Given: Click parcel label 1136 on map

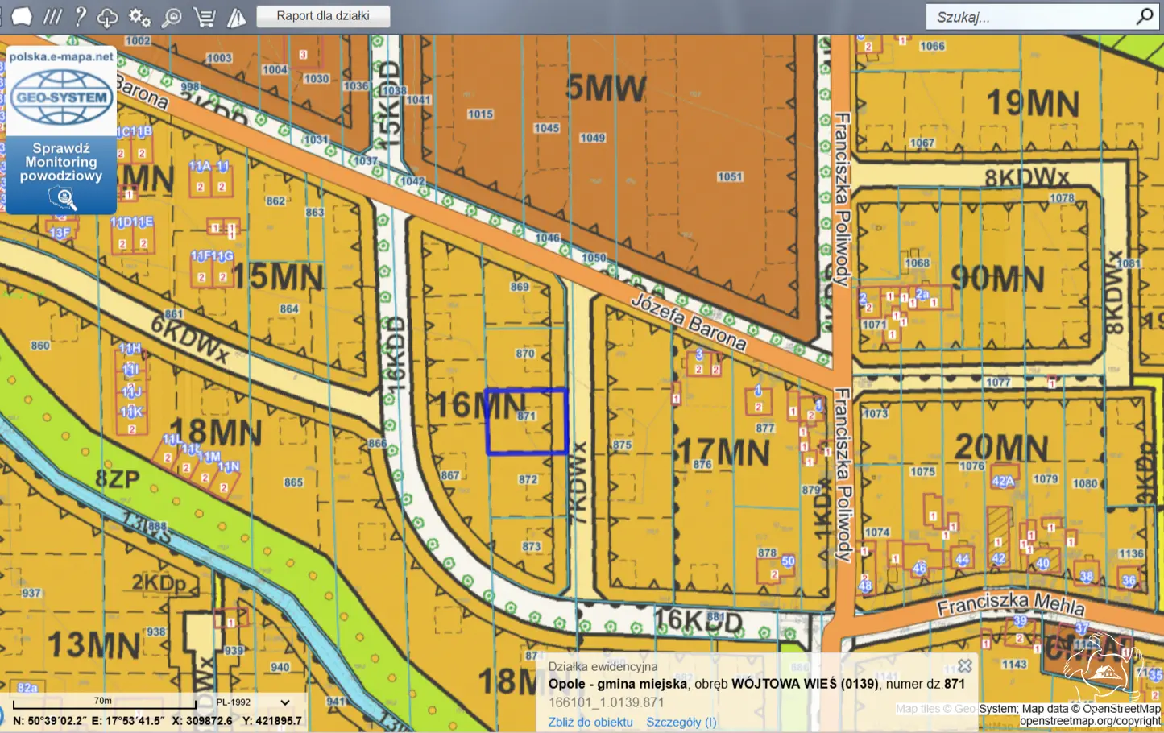Looking at the screenshot, I should 1131,553.
